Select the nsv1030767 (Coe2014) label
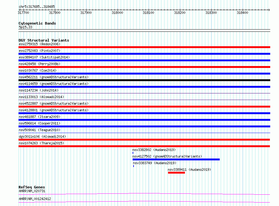This screenshot has height=206, width=279. [38, 70]
